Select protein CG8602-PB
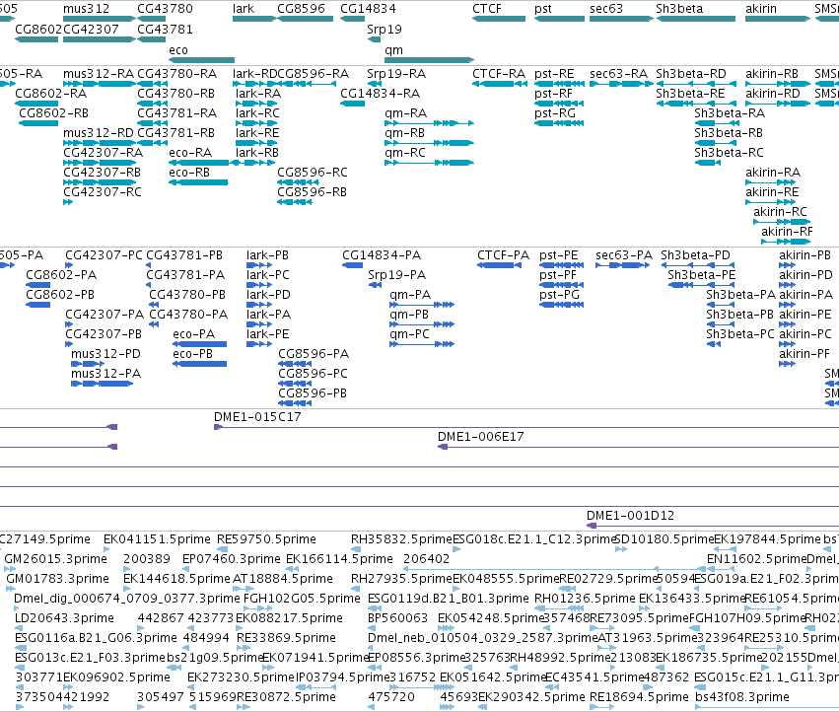 coord(60,295)
